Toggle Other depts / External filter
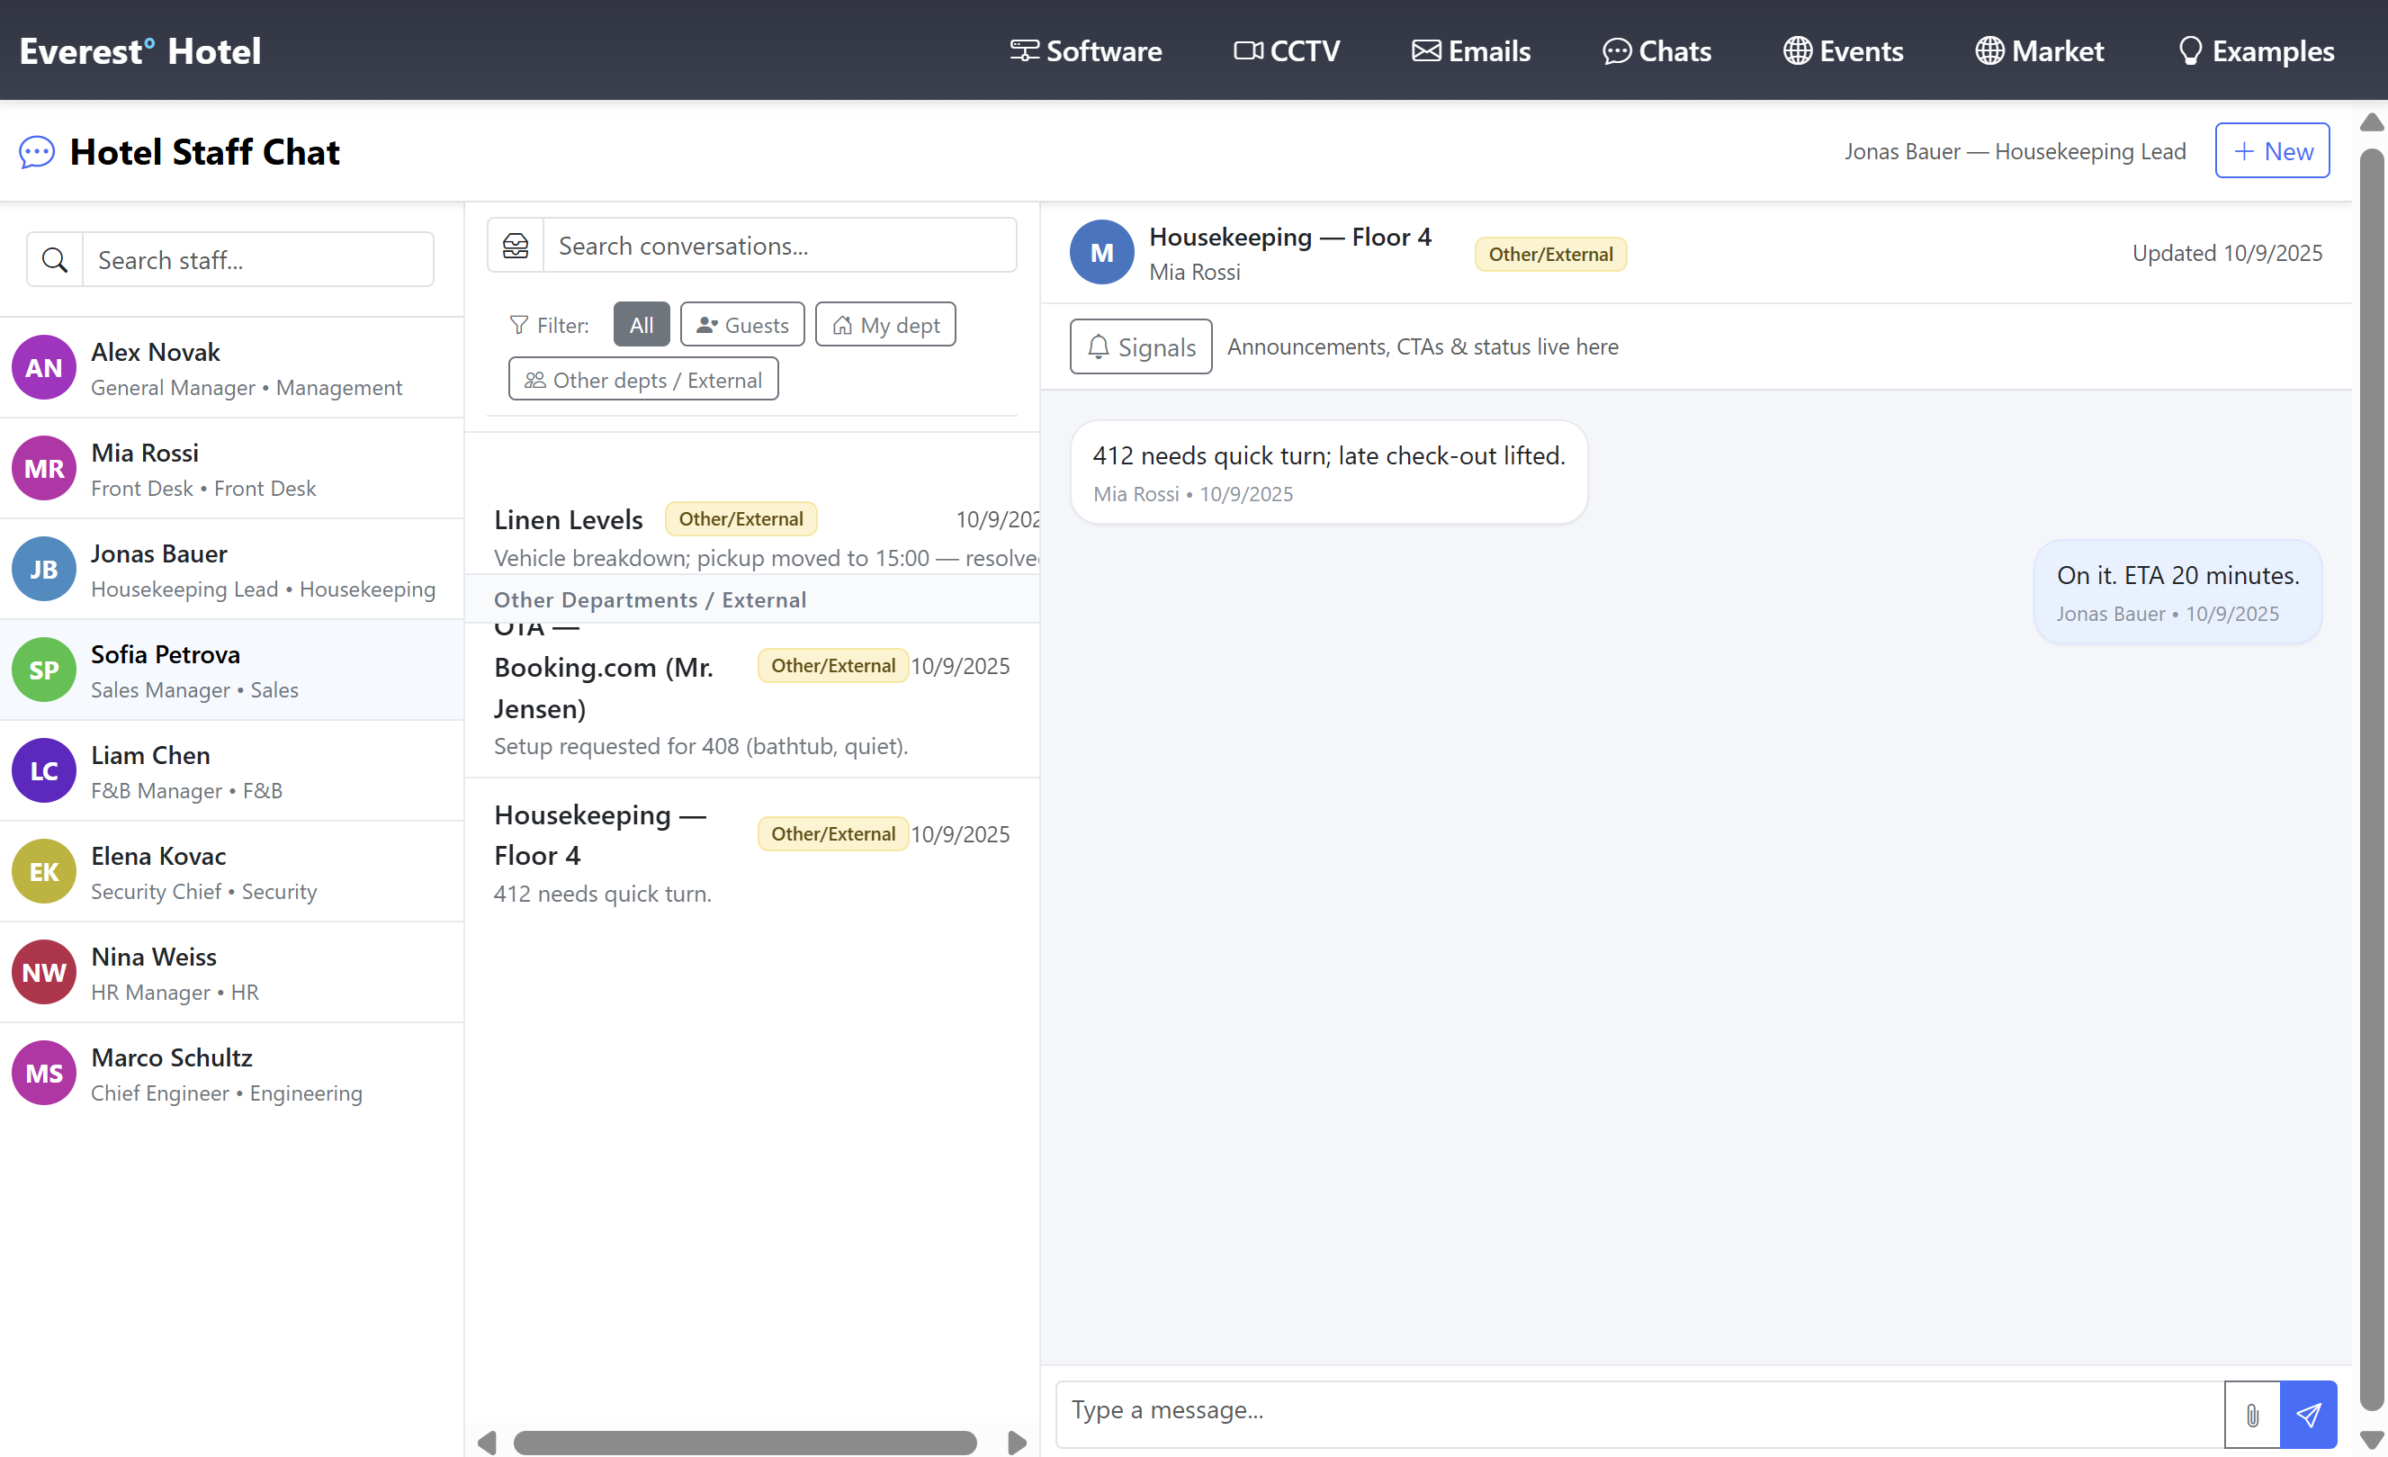Image resolution: width=2388 pixels, height=1457 pixels. point(643,380)
